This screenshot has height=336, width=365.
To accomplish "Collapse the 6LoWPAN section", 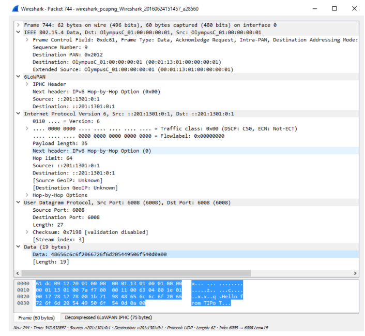I will pyautogui.click(x=18, y=77).
